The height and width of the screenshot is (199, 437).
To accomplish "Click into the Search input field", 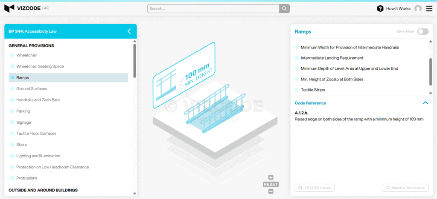I will click(x=213, y=9).
